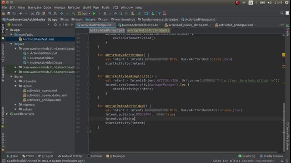
Task: Switch to NuevaActividadDatos.kt tab
Action: coord(140,25)
